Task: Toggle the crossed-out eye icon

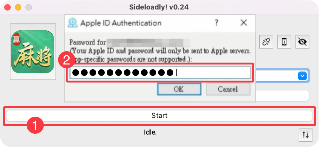Action: 302,42
